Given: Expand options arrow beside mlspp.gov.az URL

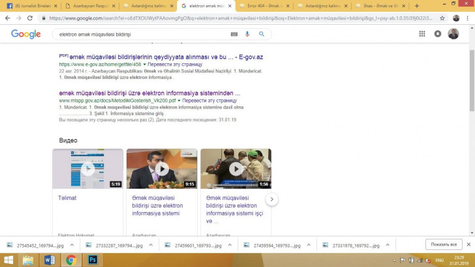Looking at the screenshot, I should tap(179, 101).
